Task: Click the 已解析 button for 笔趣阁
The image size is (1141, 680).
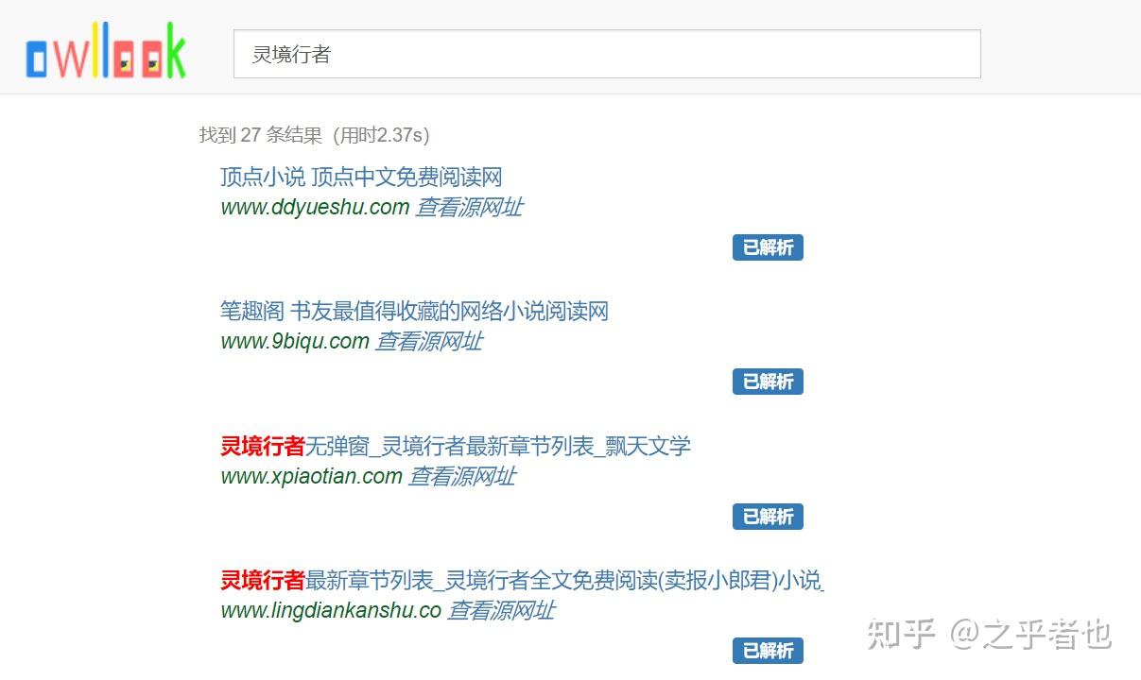Action: 768,382
